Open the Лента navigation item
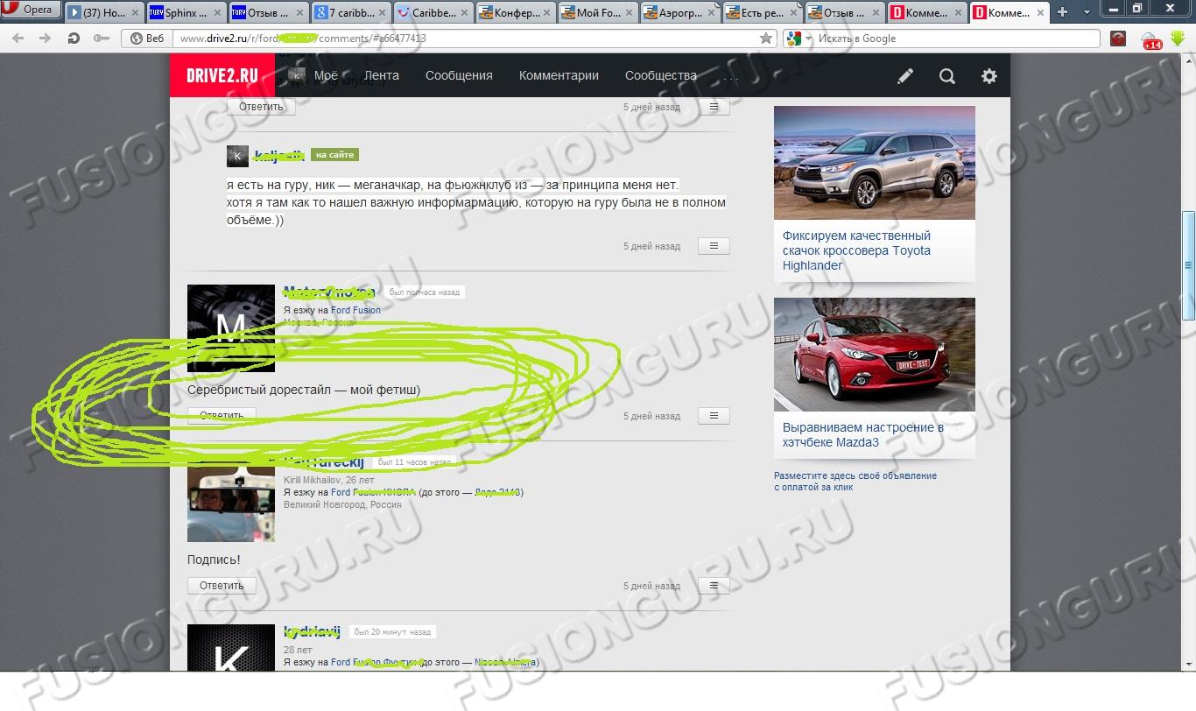The width and height of the screenshot is (1196, 711). pyautogui.click(x=382, y=75)
